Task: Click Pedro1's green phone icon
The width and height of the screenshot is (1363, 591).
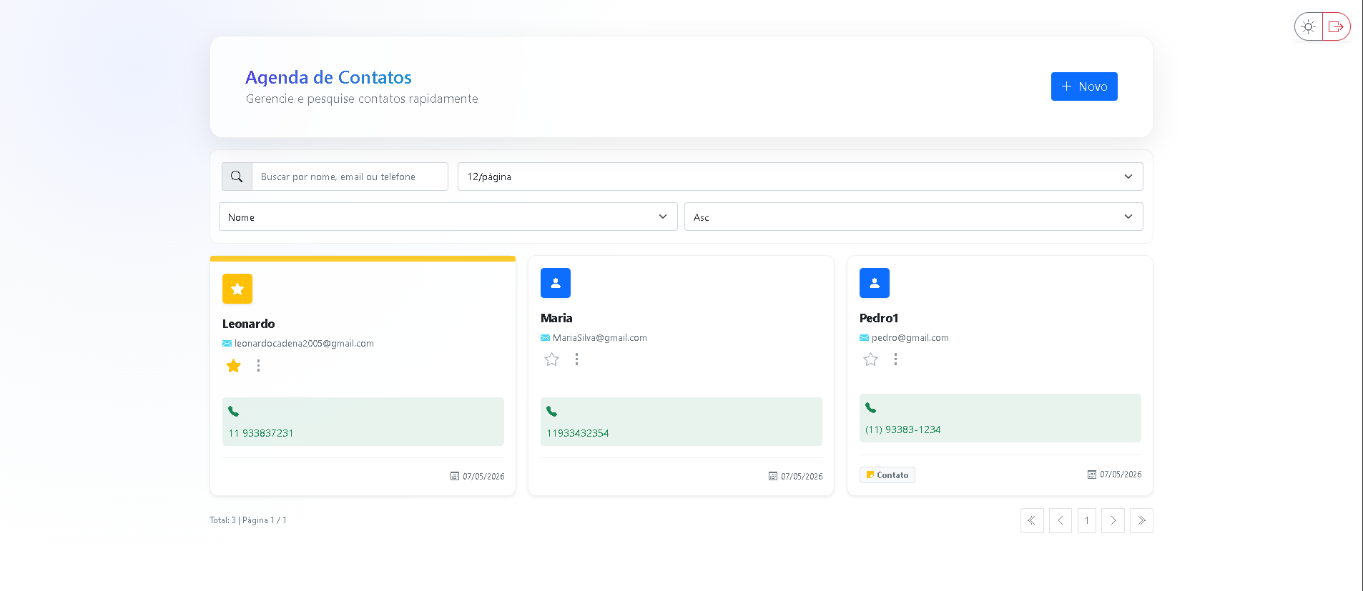Action: click(870, 408)
